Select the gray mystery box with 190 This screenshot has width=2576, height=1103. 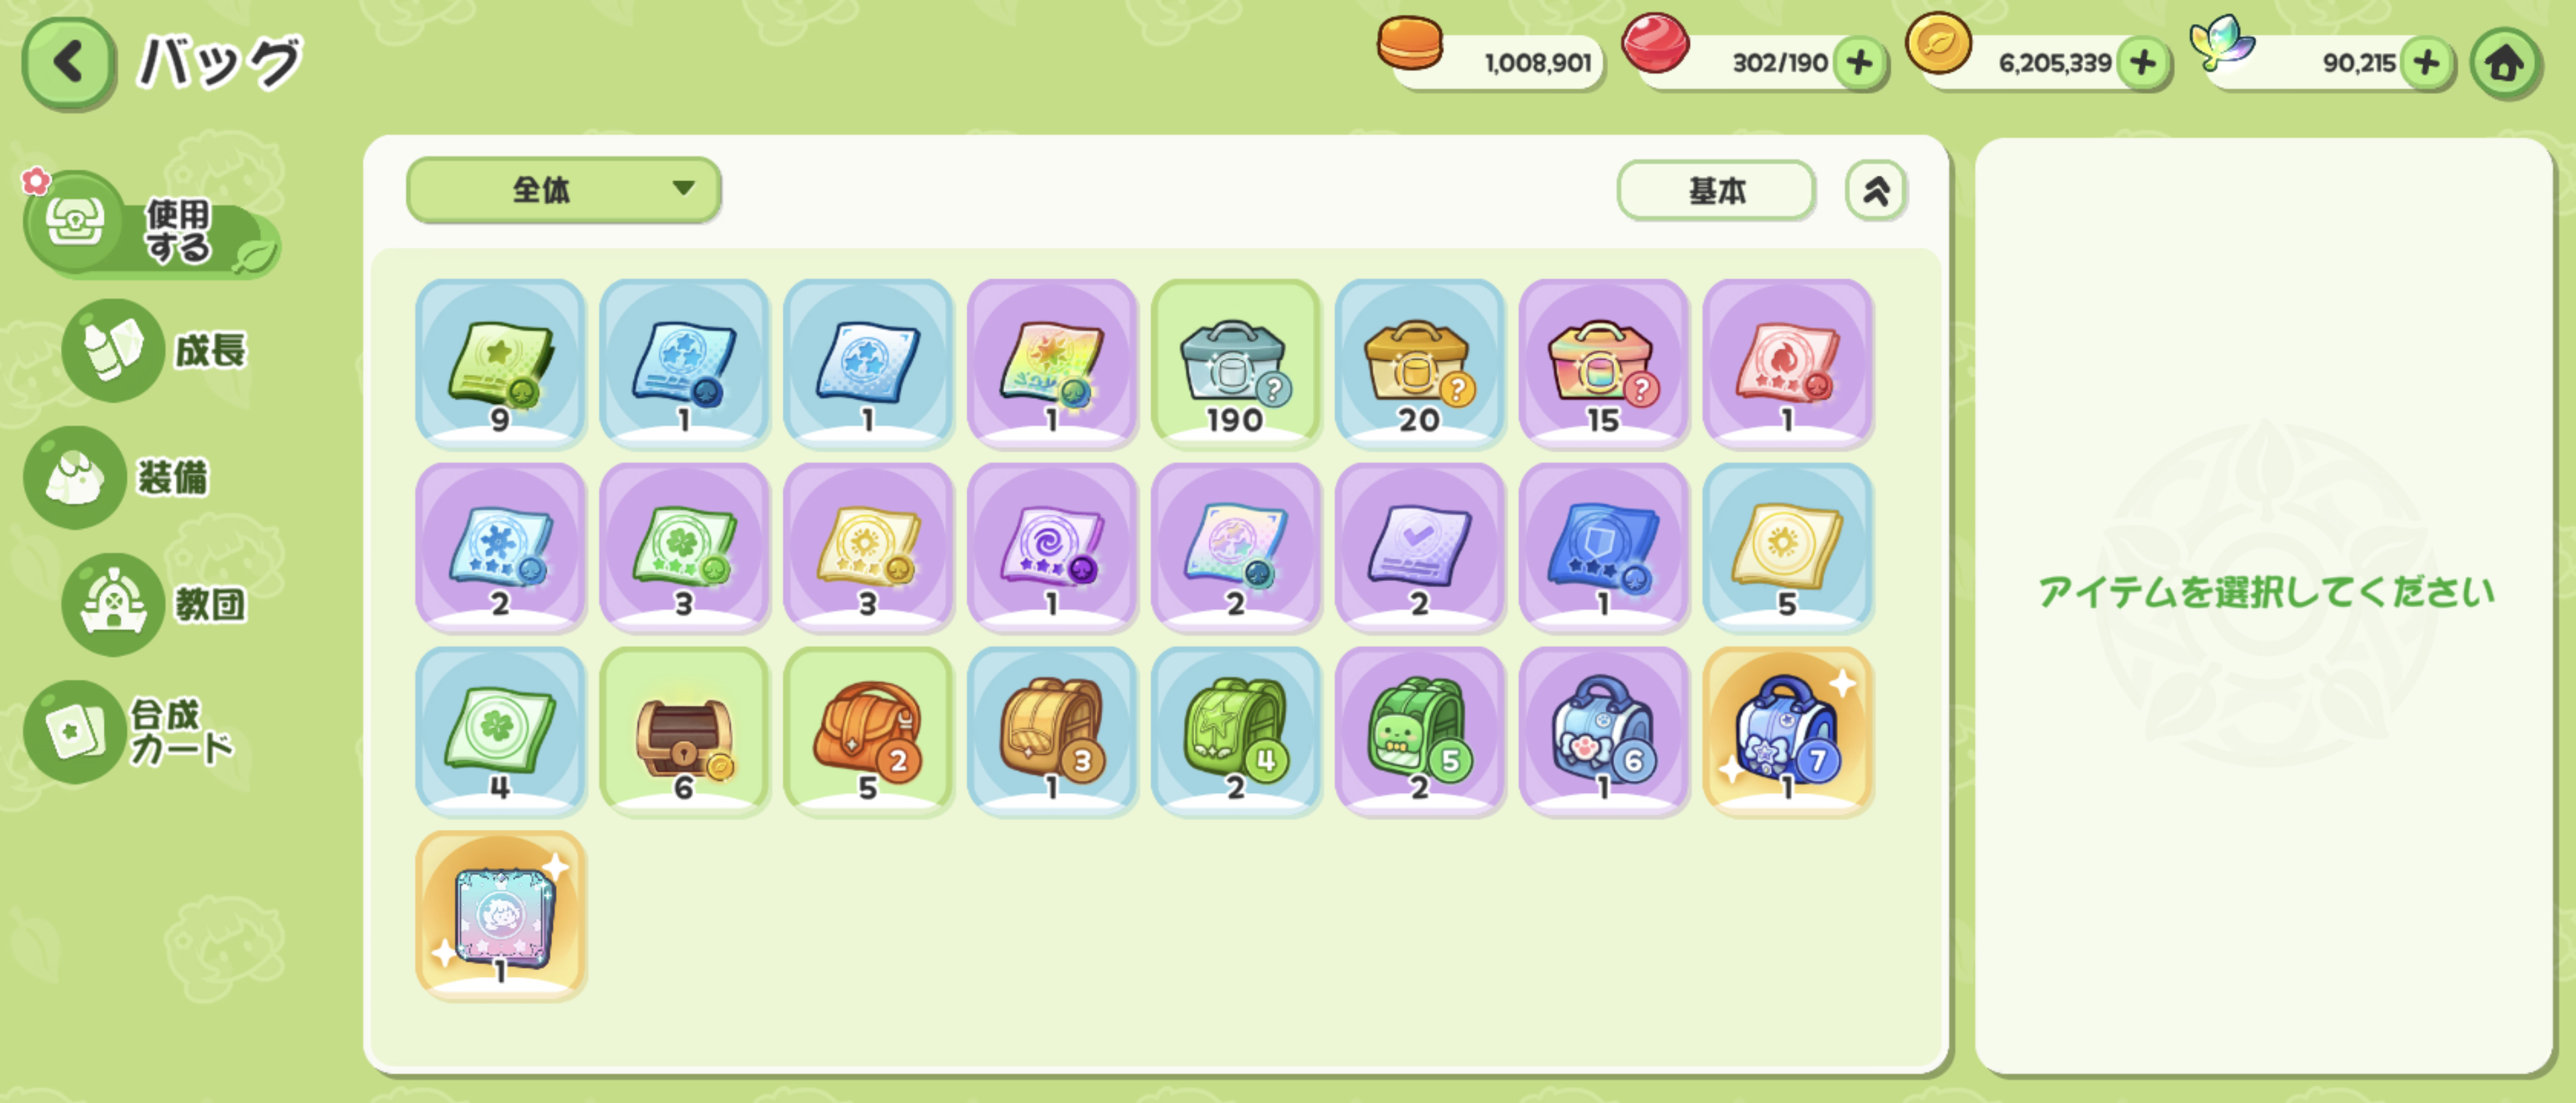click(x=1236, y=364)
